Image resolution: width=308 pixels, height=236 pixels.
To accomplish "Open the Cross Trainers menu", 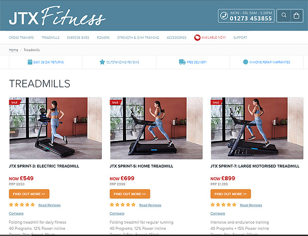I will point(21,38).
